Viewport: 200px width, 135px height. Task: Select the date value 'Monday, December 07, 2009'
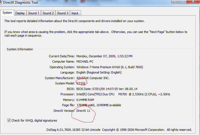(x=96, y=56)
